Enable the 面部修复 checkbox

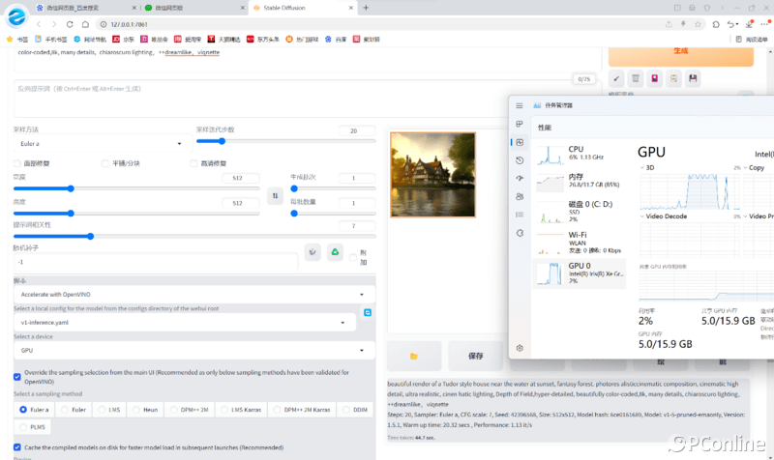17,163
